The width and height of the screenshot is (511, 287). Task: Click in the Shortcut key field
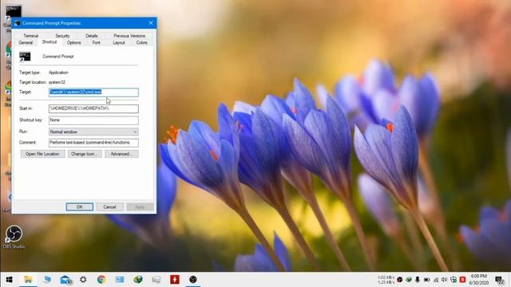pos(93,120)
